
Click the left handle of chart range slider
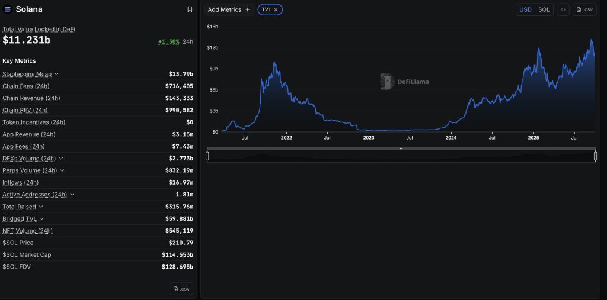(x=207, y=156)
